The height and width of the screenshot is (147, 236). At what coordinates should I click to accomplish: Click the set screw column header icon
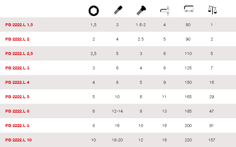point(117,10)
